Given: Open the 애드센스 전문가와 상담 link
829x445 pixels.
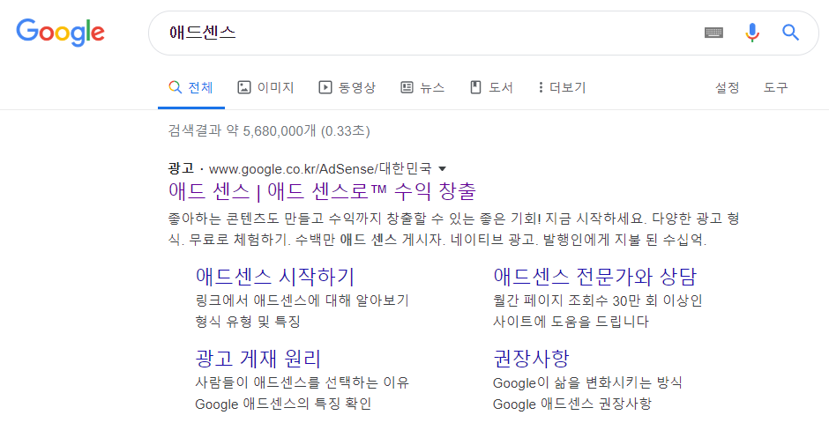Looking at the screenshot, I should pos(595,277).
